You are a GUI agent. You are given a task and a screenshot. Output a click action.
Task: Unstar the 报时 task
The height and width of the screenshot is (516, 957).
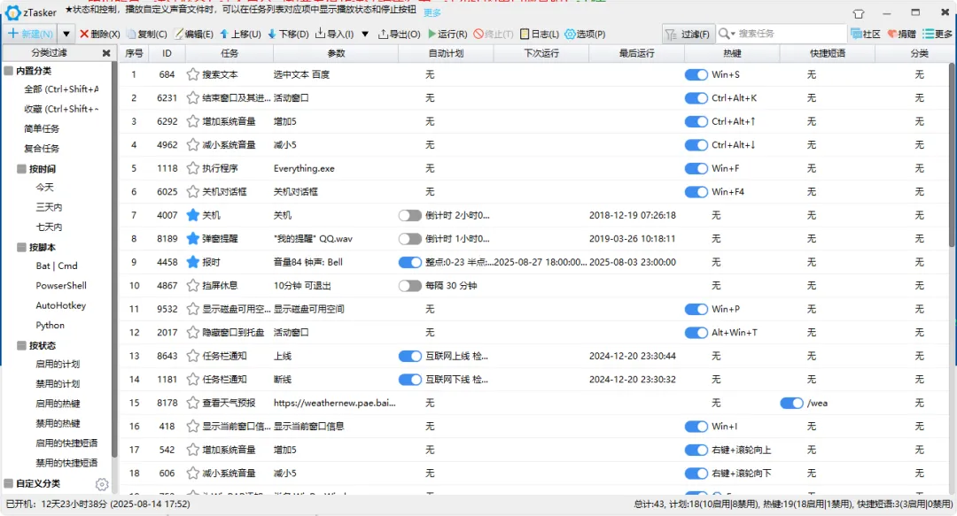(193, 262)
